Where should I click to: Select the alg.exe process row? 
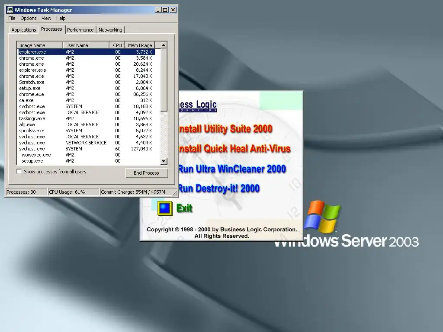pos(86,124)
